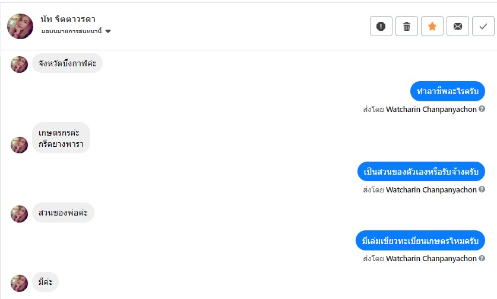
Task: Click the จังหวัดบึงกาฬค่ะ received message
Action: tap(67, 63)
